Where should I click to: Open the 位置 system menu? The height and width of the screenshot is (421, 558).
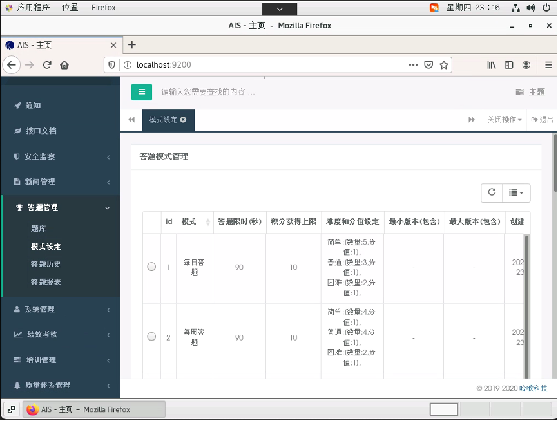pos(70,8)
